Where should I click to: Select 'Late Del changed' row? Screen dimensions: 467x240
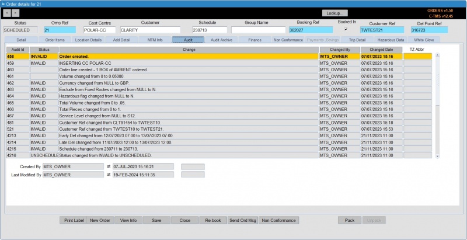pyautogui.click(x=219, y=142)
